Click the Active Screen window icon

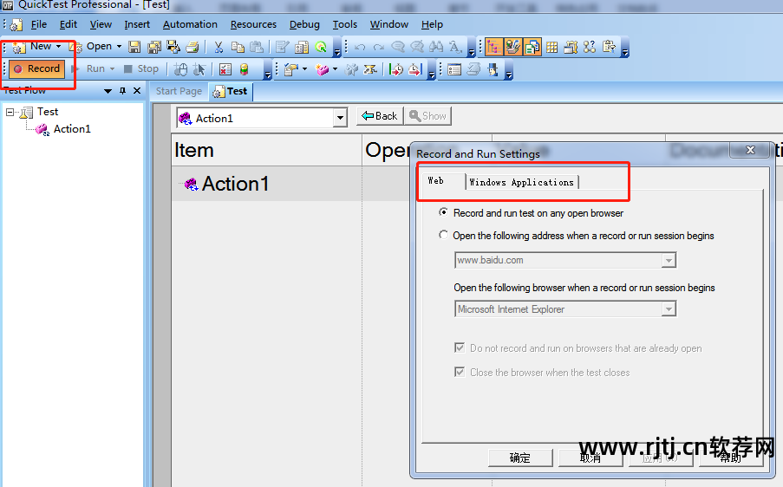571,47
